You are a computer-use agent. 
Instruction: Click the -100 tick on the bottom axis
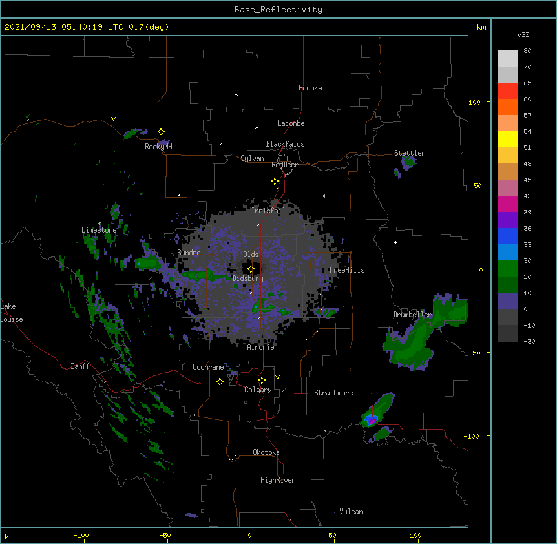(81, 535)
